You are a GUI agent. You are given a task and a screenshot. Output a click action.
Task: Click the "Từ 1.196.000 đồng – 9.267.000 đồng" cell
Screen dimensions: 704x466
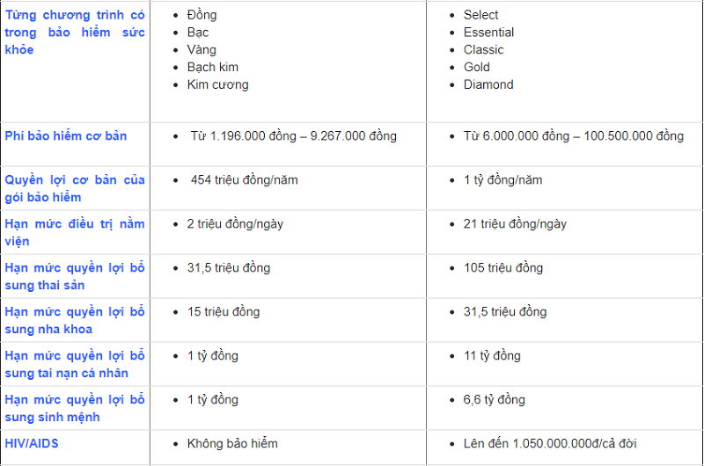[x=293, y=136]
